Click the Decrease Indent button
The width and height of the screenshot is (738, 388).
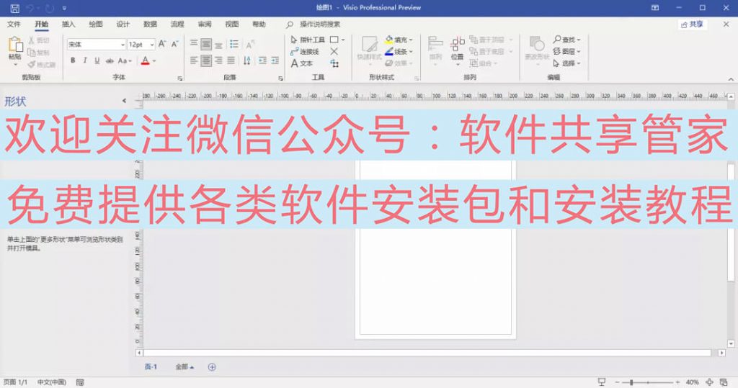262,60
